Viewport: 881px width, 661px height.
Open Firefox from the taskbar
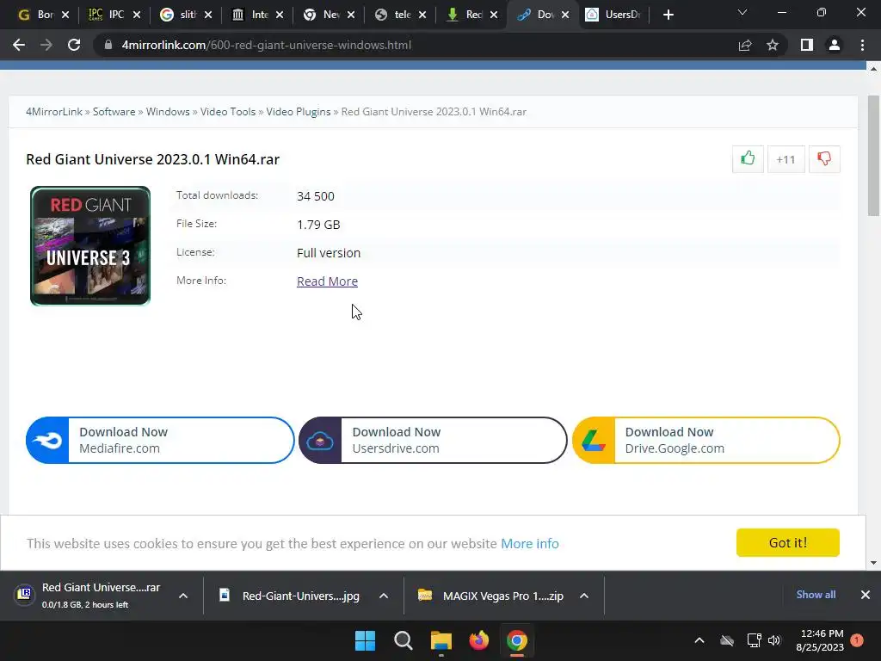[478, 640]
